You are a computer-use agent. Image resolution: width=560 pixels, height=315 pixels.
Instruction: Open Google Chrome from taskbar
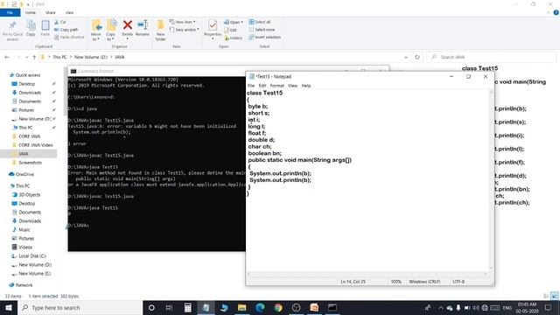[278, 307]
